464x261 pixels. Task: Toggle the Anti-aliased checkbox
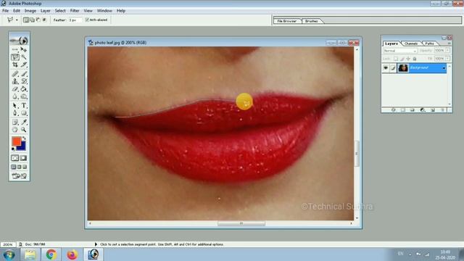click(87, 20)
